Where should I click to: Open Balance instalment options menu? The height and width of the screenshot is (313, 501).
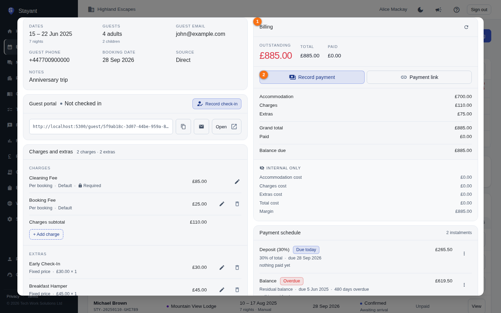coord(464,285)
